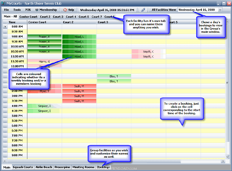The height and width of the screenshot is (171, 232).
Task: Click empty Center Court cell at 6:00 PM
Action: (x=44, y=126)
